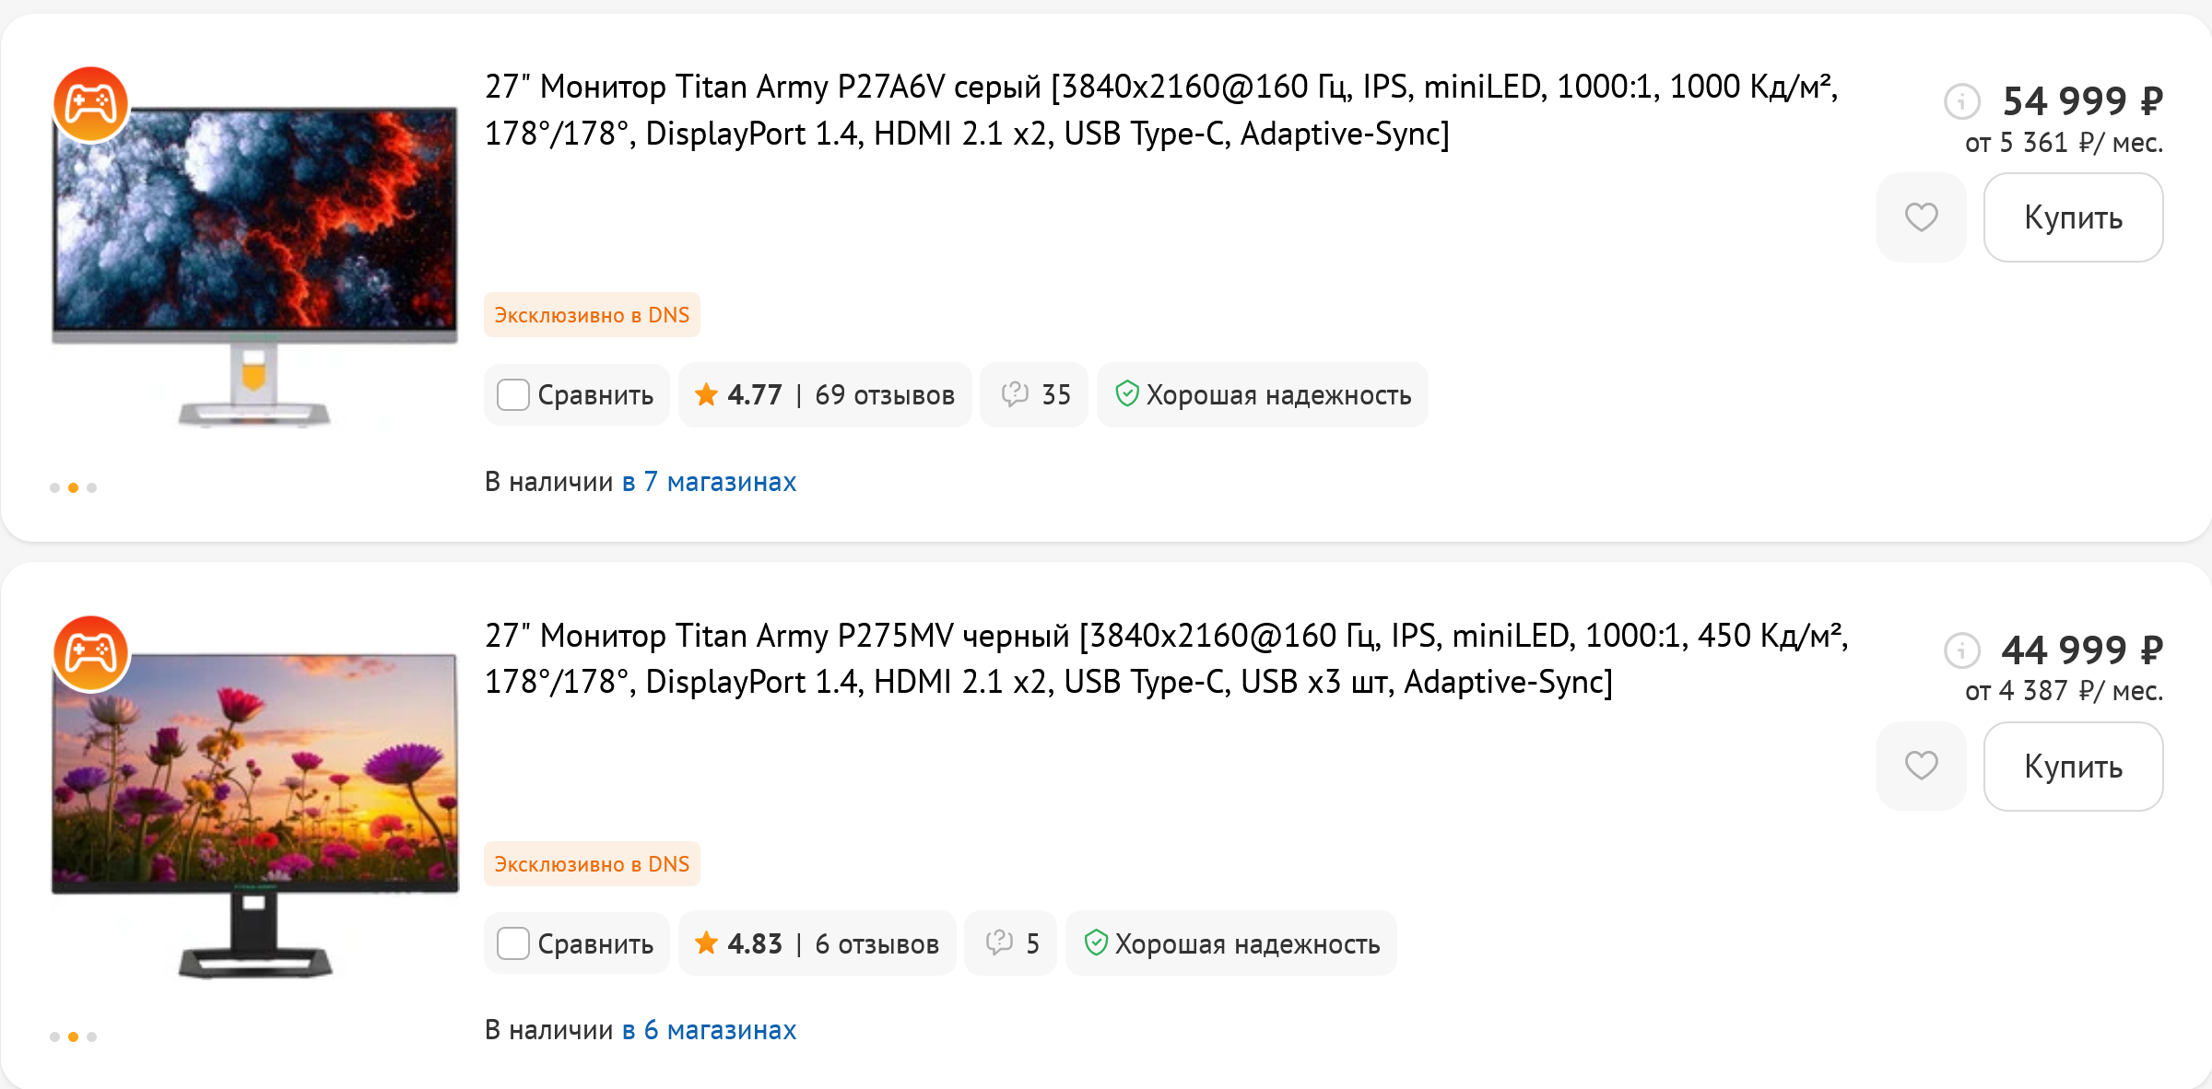Tick Сравнить checkbox for P27A6V monitor
The height and width of the screenshot is (1089, 2212).
513,395
